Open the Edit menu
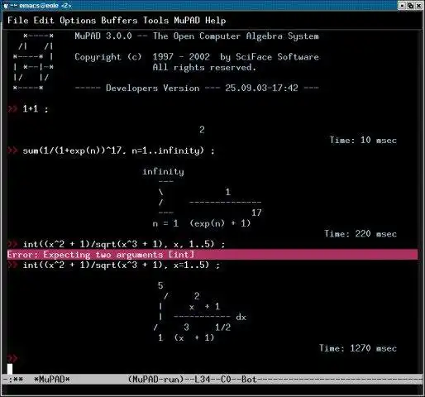This screenshot has width=425, height=397. (44, 21)
